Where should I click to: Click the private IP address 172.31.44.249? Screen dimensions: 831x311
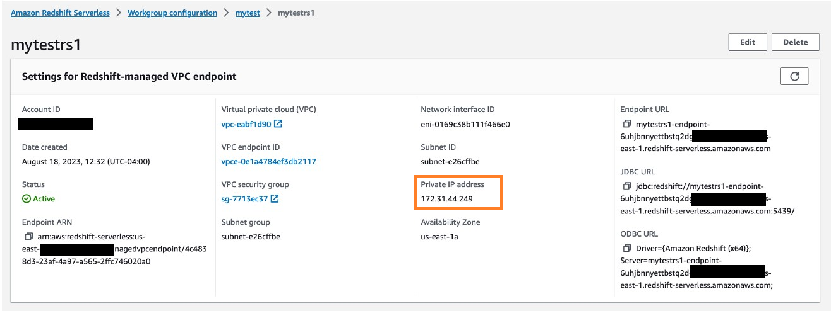click(447, 199)
